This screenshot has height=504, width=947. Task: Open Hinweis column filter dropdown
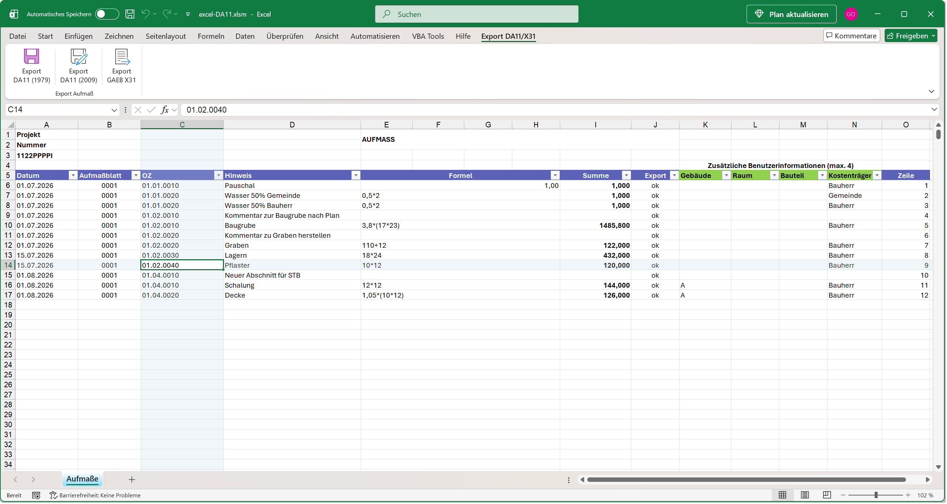point(356,175)
